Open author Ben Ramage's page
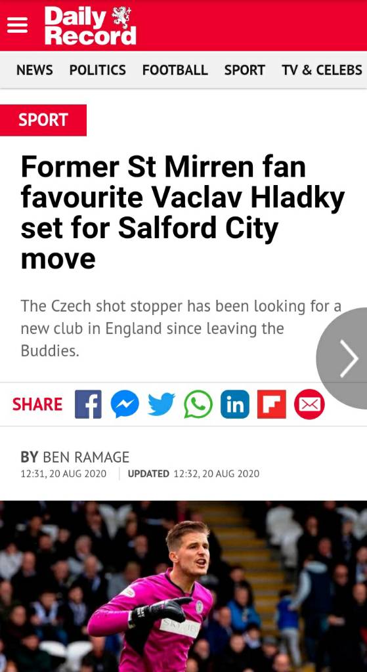This screenshot has height=672, width=367. (86, 457)
